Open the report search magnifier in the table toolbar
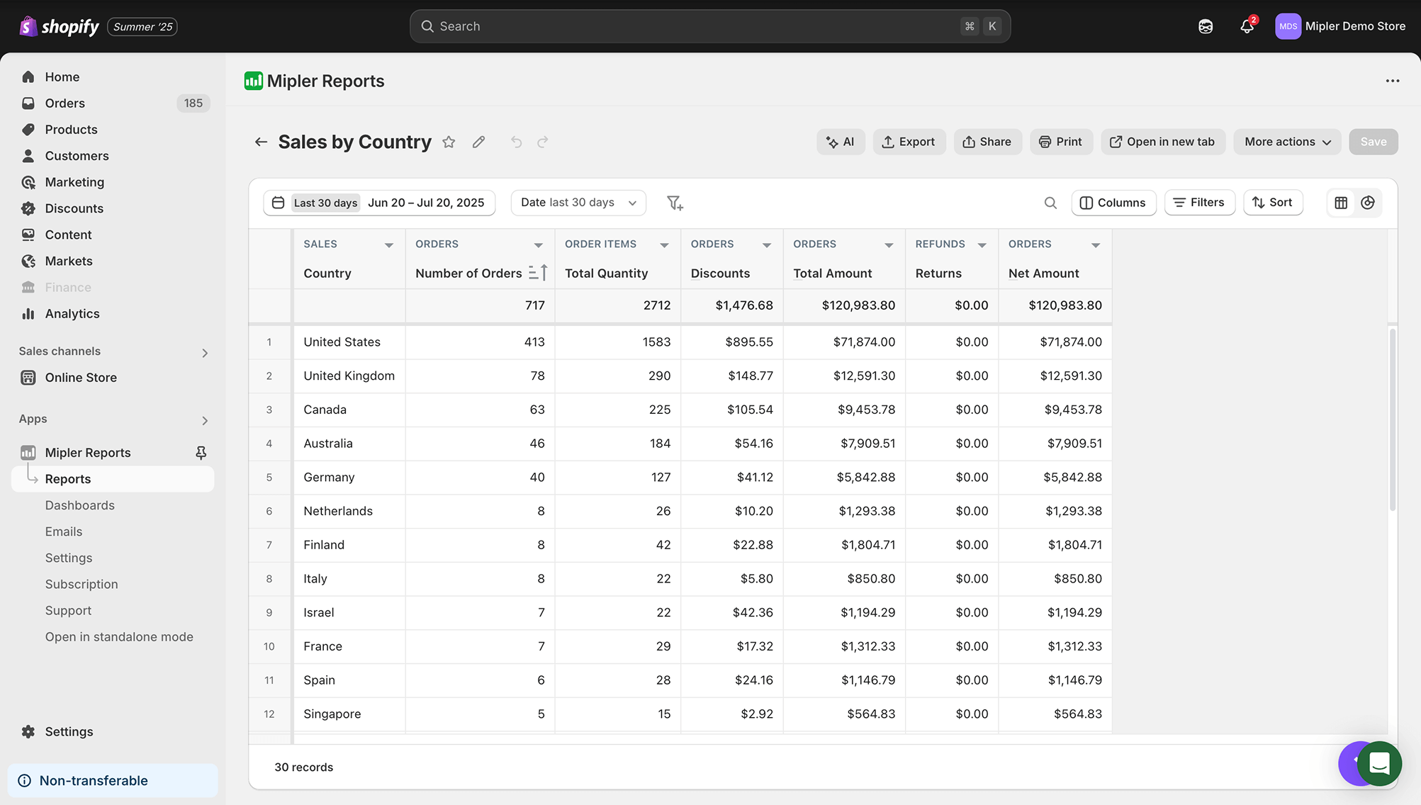Screen dimensions: 1421x805 pos(1051,203)
